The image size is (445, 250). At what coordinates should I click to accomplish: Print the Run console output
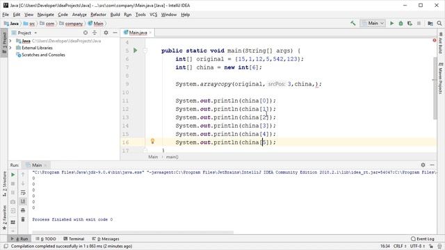point(23,210)
